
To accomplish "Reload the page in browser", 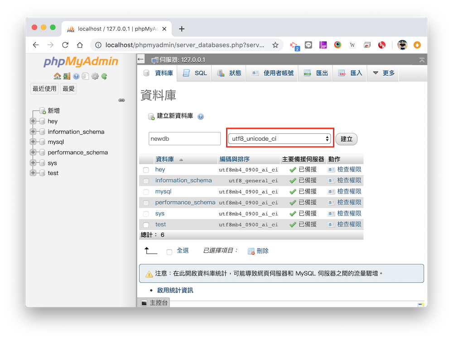I will pos(65,45).
